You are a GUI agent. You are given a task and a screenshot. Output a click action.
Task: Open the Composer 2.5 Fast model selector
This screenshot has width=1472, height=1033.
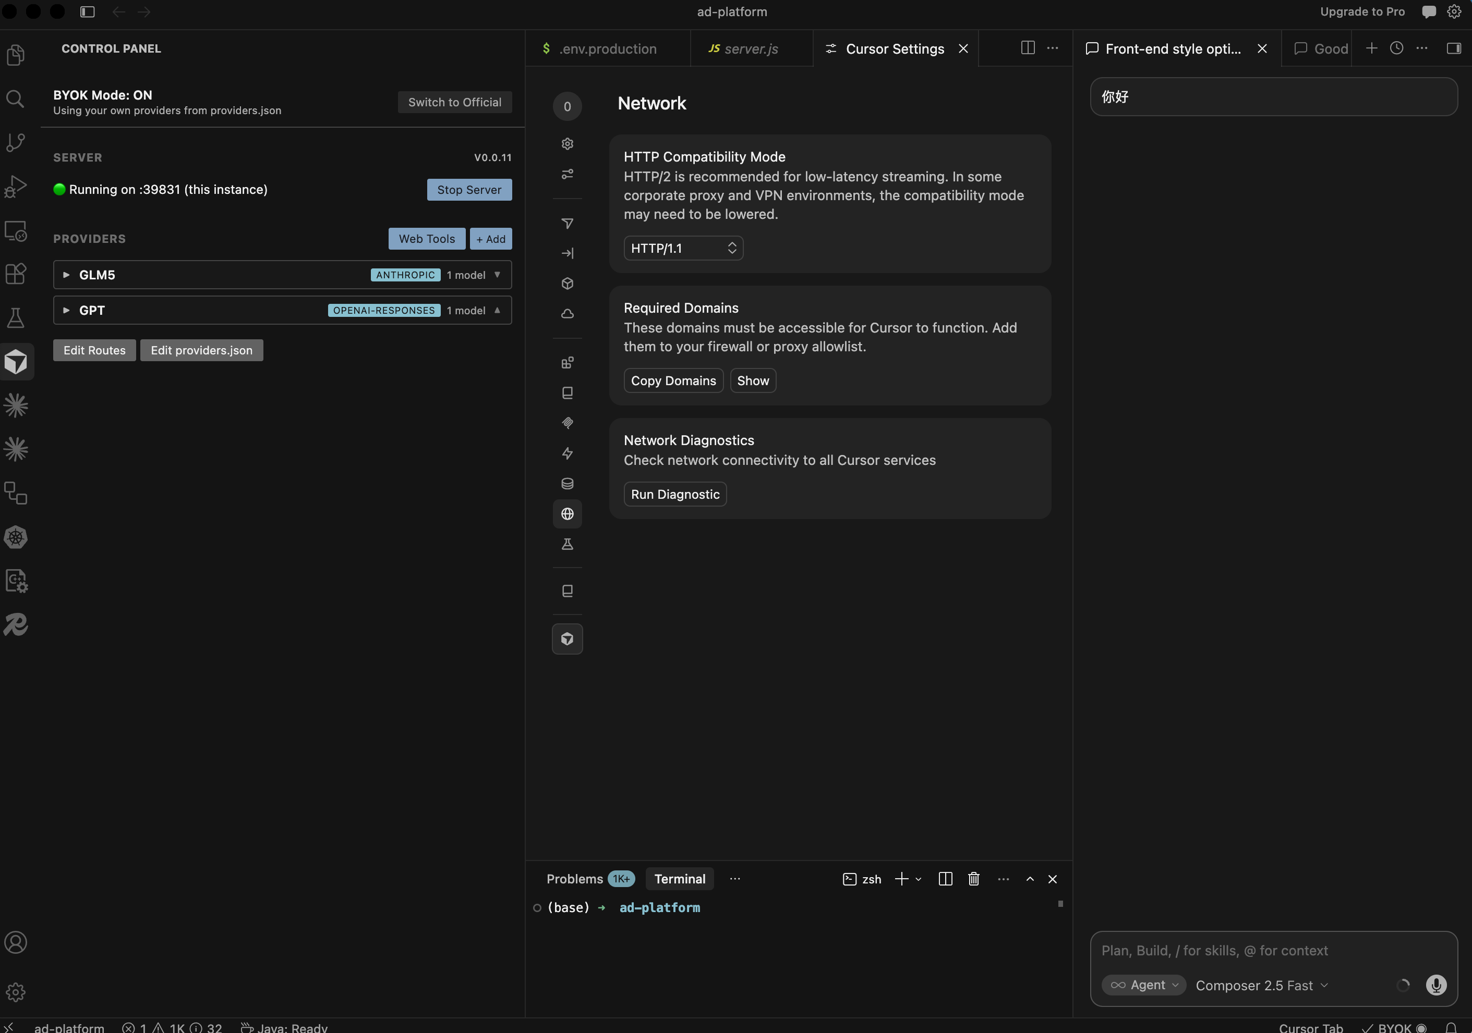tap(1261, 986)
